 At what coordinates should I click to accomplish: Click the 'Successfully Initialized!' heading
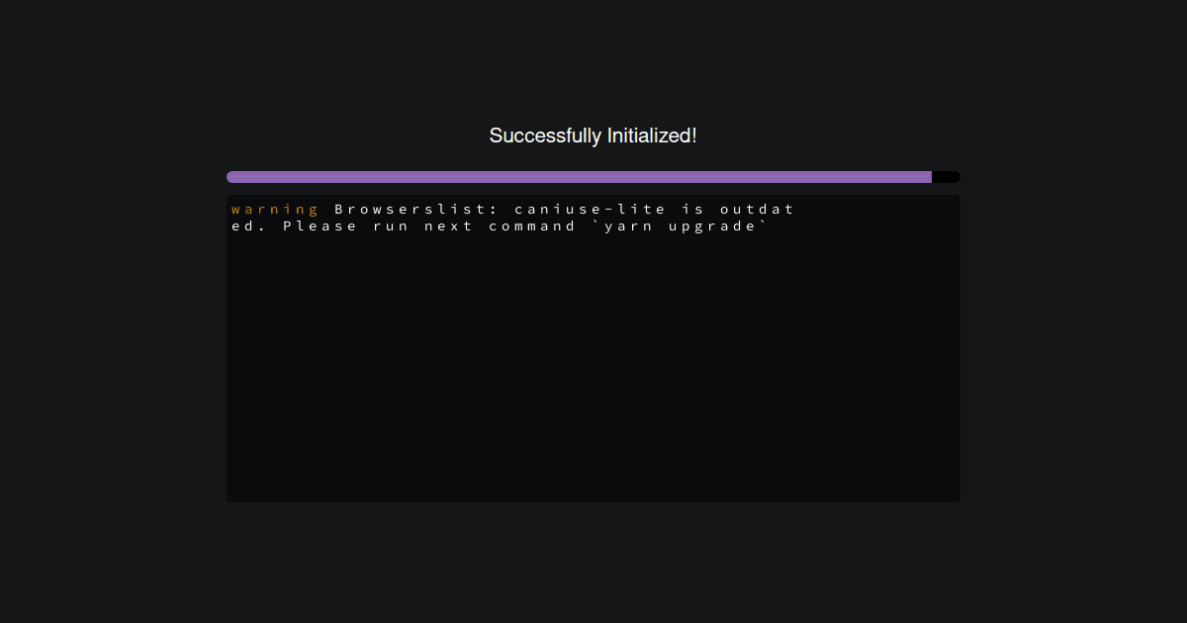(x=593, y=135)
